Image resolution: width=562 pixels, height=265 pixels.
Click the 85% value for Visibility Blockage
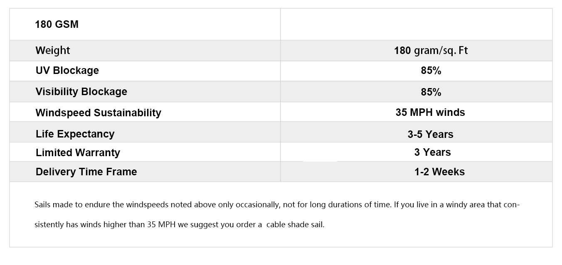431,92
